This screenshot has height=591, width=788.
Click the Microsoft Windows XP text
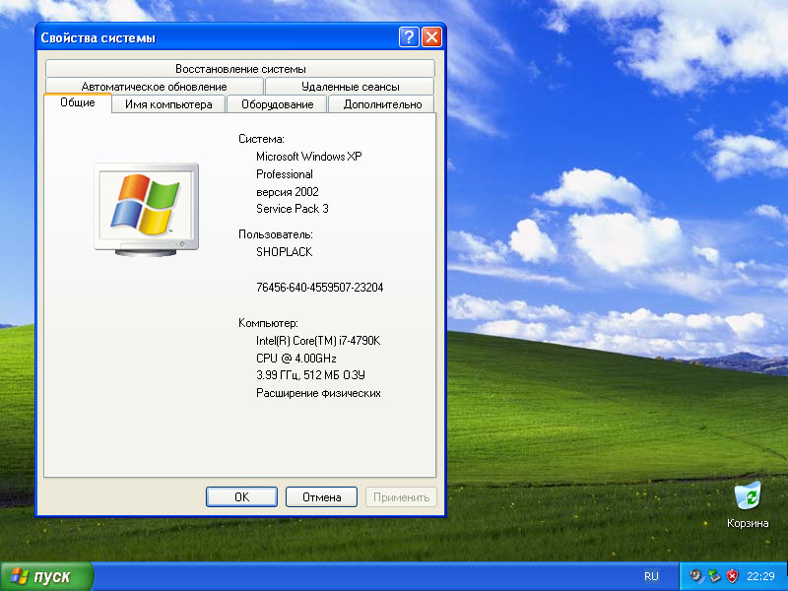click(308, 157)
